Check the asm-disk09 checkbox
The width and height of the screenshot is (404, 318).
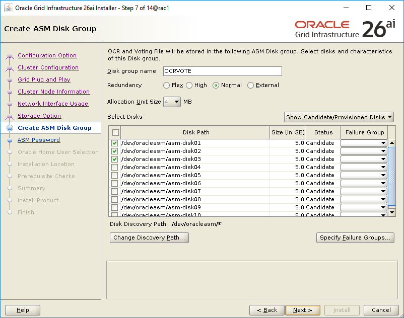(x=115, y=207)
